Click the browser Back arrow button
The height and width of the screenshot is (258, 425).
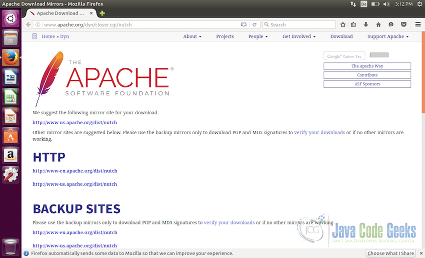coord(28,24)
